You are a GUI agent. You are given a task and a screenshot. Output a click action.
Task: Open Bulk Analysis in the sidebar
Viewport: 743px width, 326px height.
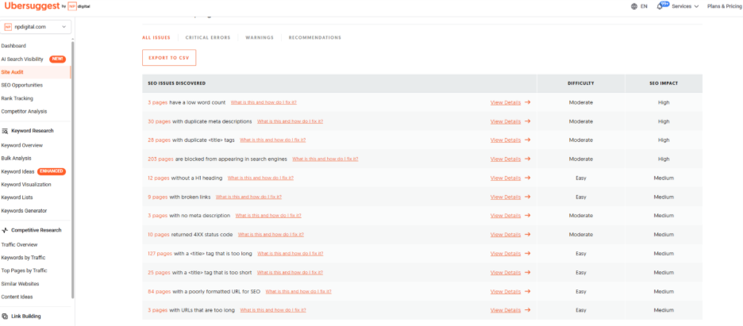[x=16, y=158]
